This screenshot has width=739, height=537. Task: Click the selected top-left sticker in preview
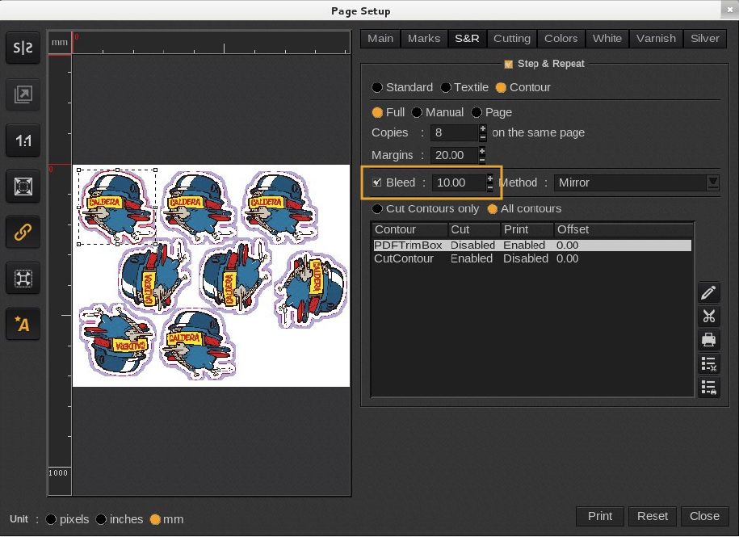[117, 207]
